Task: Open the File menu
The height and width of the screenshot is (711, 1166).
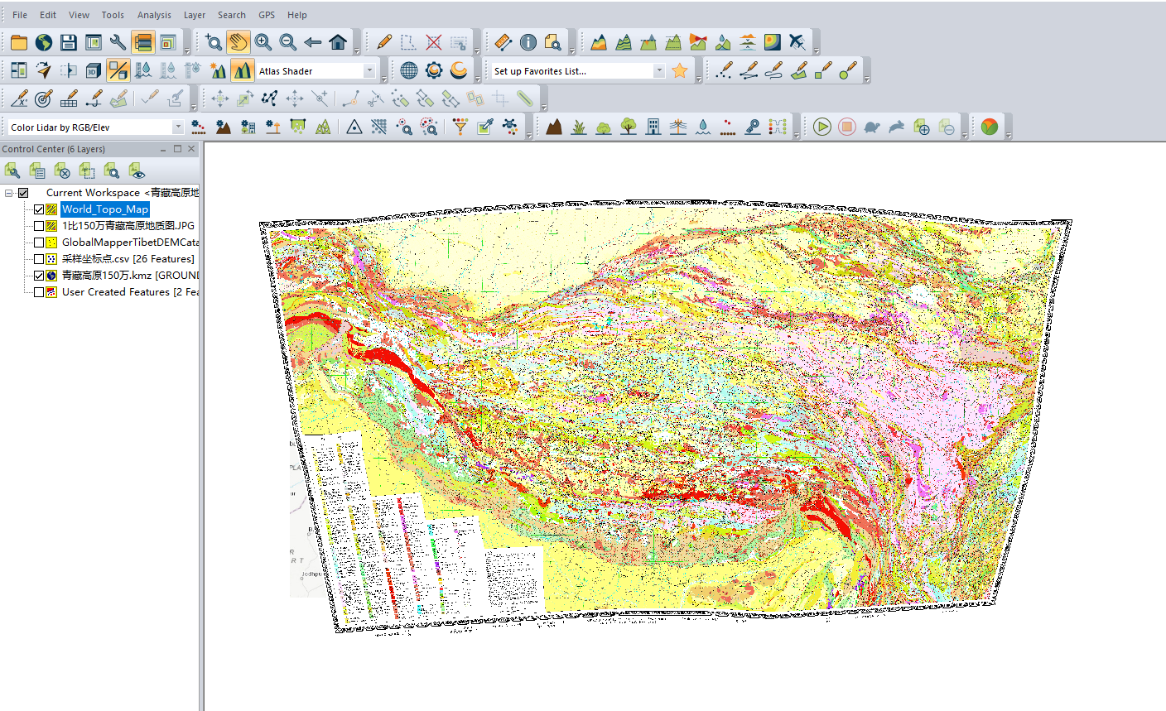Action: pyautogui.click(x=20, y=15)
